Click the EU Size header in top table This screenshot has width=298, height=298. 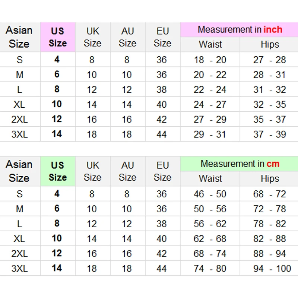(x=162, y=37)
